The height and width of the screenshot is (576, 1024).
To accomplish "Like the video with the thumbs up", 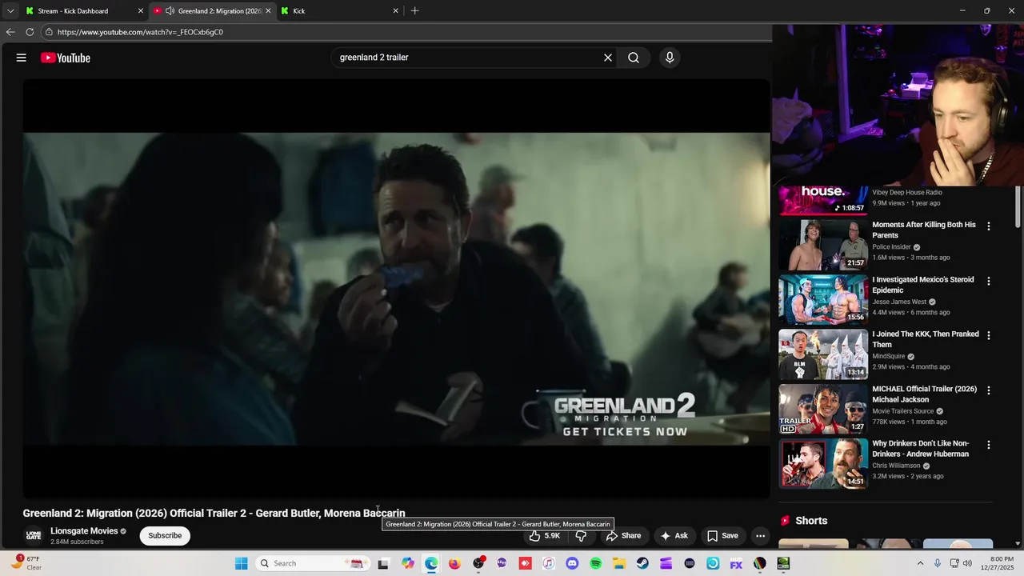I will (x=544, y=536).
